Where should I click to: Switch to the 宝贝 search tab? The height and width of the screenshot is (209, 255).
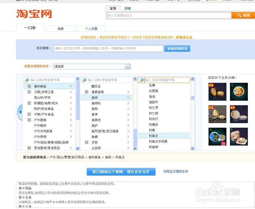click(113, 8)
